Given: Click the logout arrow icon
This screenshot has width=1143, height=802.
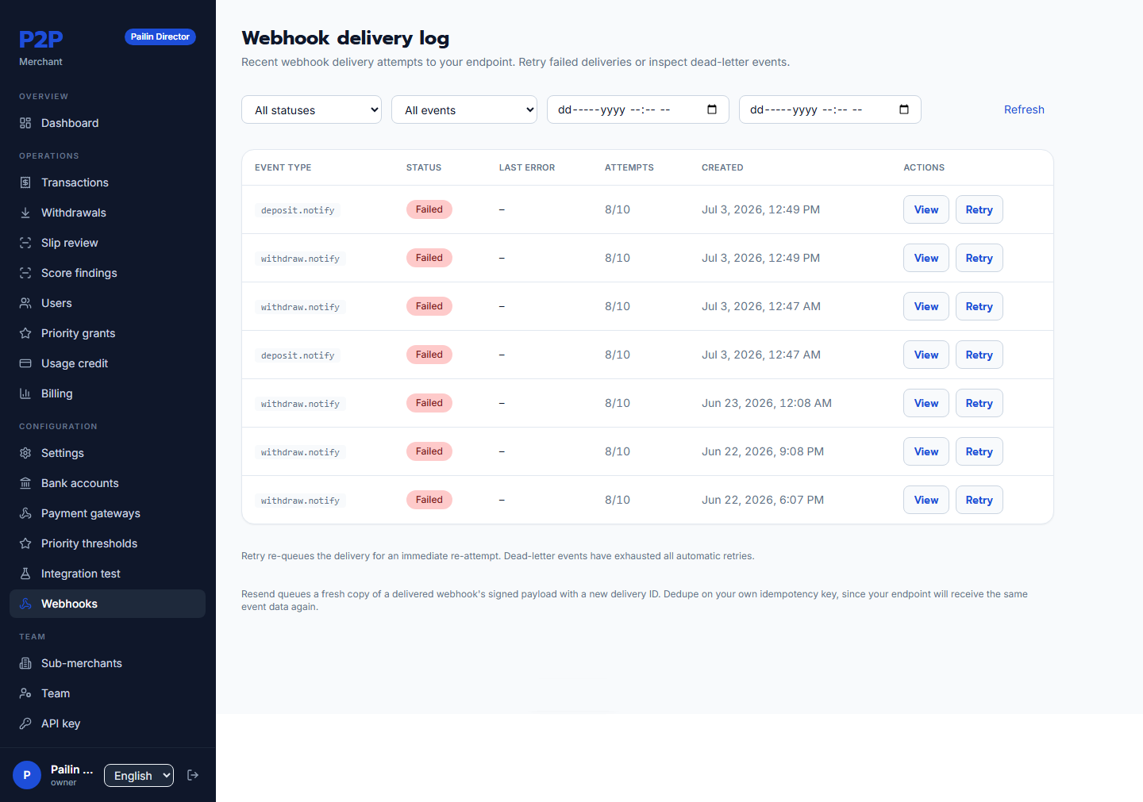Looking at the screenshot, I should [x=193, y=775].
